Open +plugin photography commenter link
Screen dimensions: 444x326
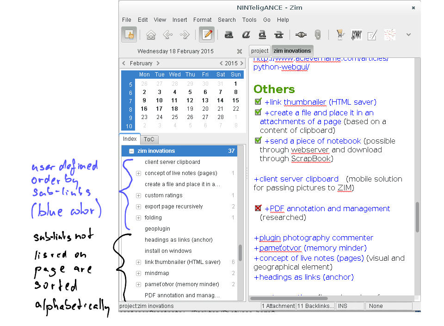click(x=313, y=238)
